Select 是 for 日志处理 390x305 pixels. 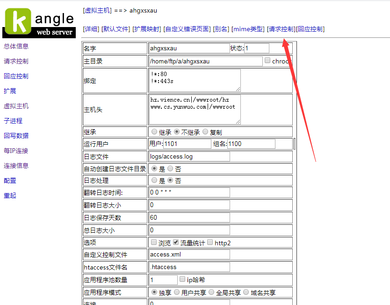155,180
